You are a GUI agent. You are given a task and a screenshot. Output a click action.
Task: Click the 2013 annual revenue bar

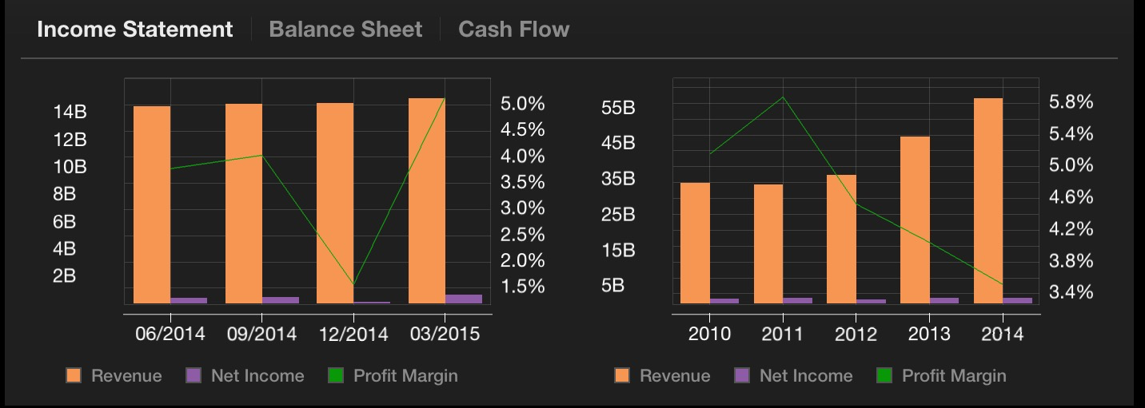point(915,220)
